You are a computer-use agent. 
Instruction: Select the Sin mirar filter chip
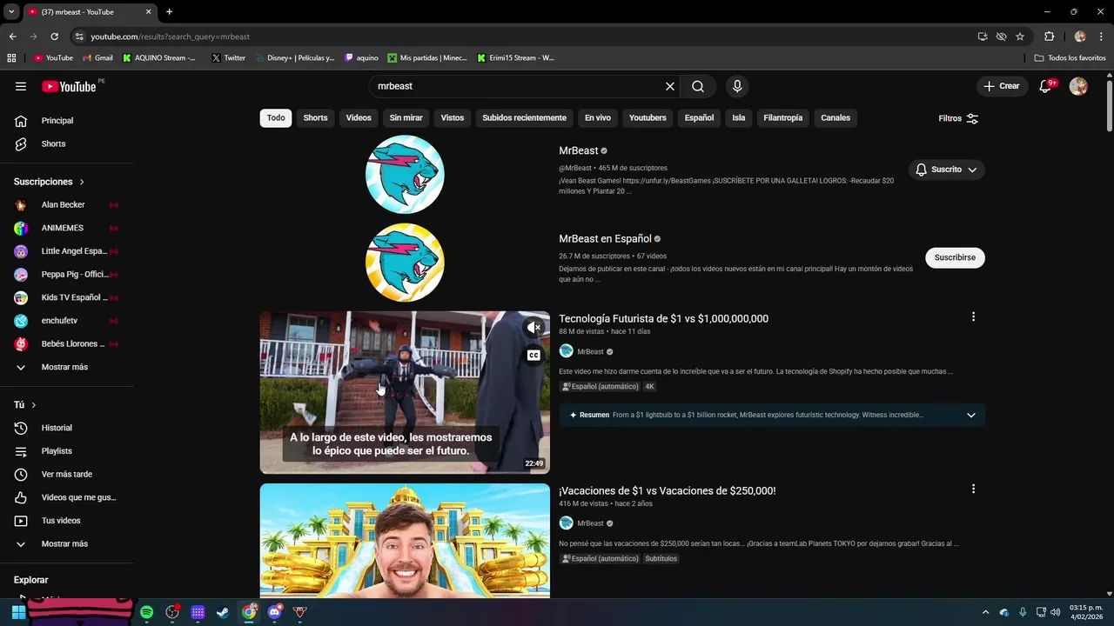coord(406,117)
